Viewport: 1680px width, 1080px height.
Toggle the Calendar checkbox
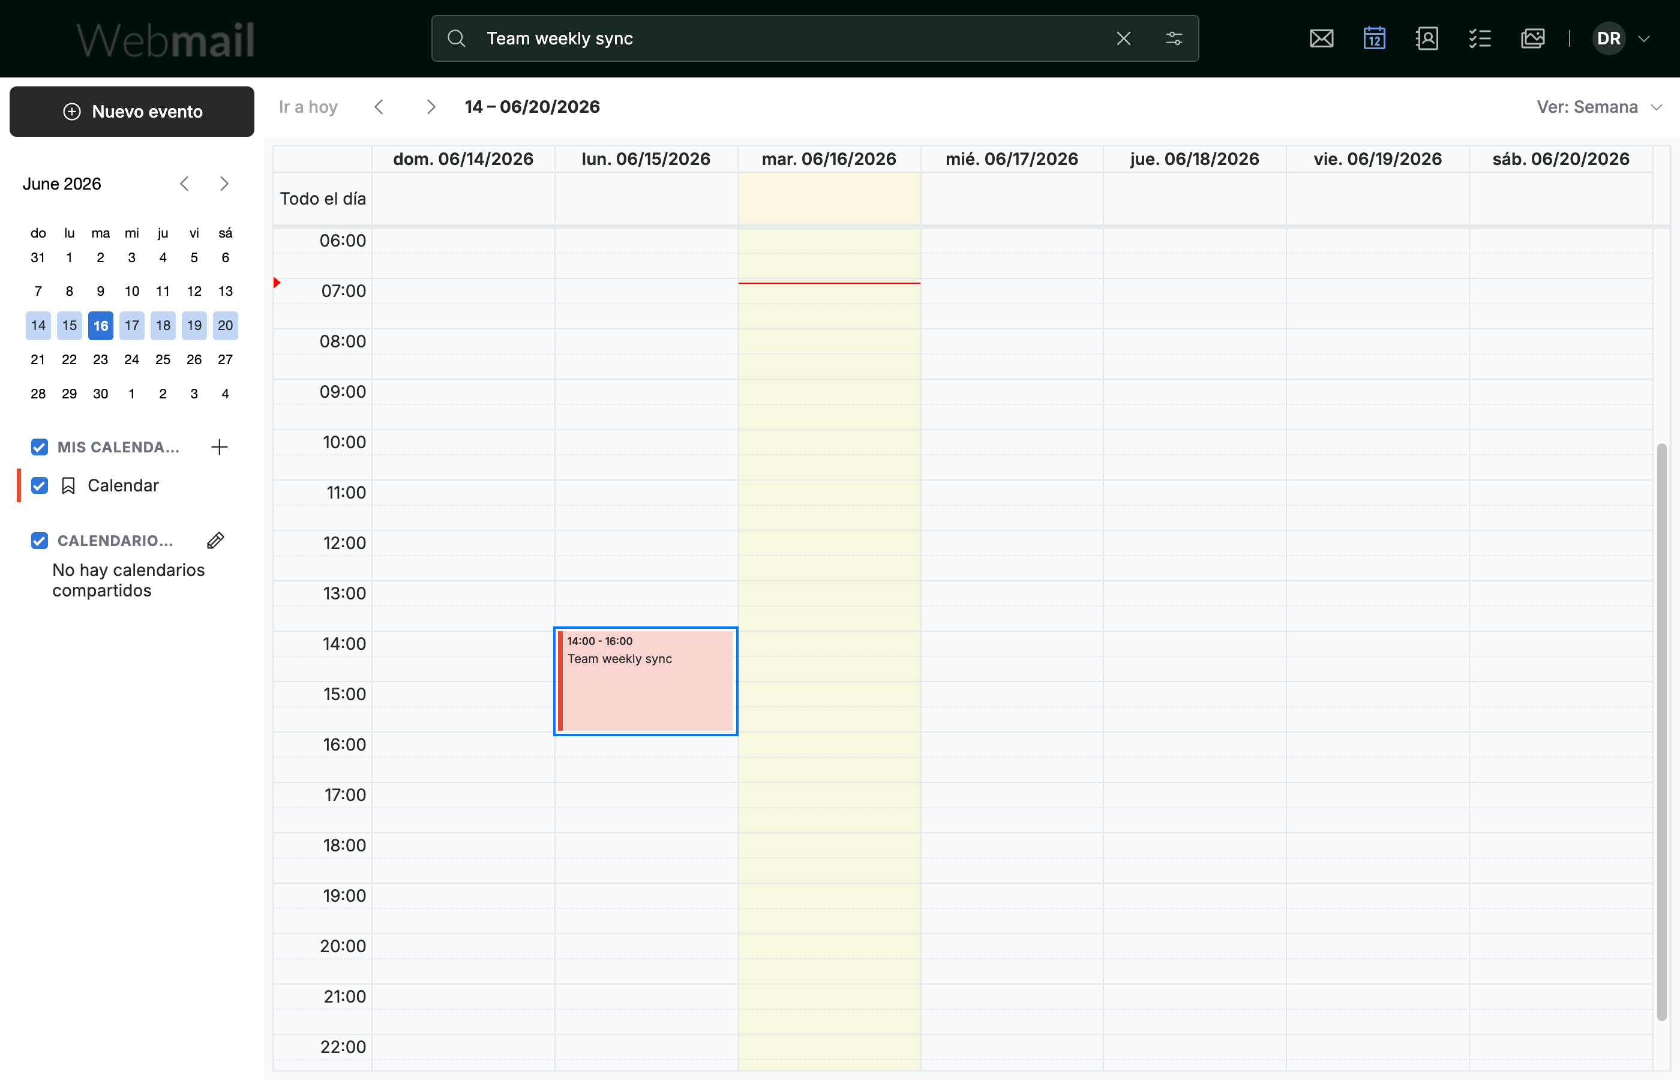tap(39, 485)
